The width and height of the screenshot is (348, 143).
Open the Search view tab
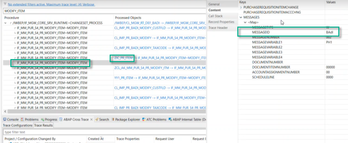pos(102,120)
